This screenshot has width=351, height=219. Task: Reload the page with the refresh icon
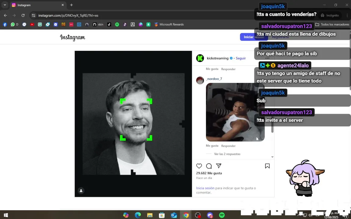[x=23, y=16]
